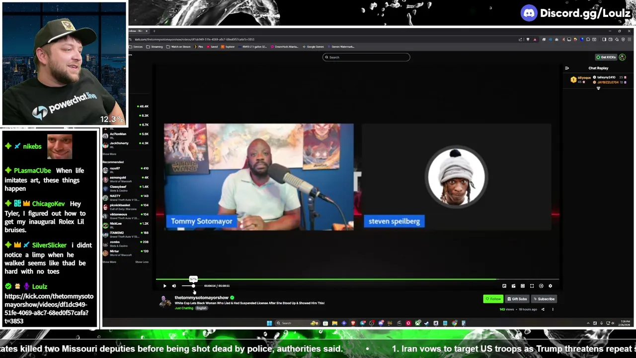Open NickLee recommended channel
This screenshot has width=636, height=358.
(x=126, y=224)
